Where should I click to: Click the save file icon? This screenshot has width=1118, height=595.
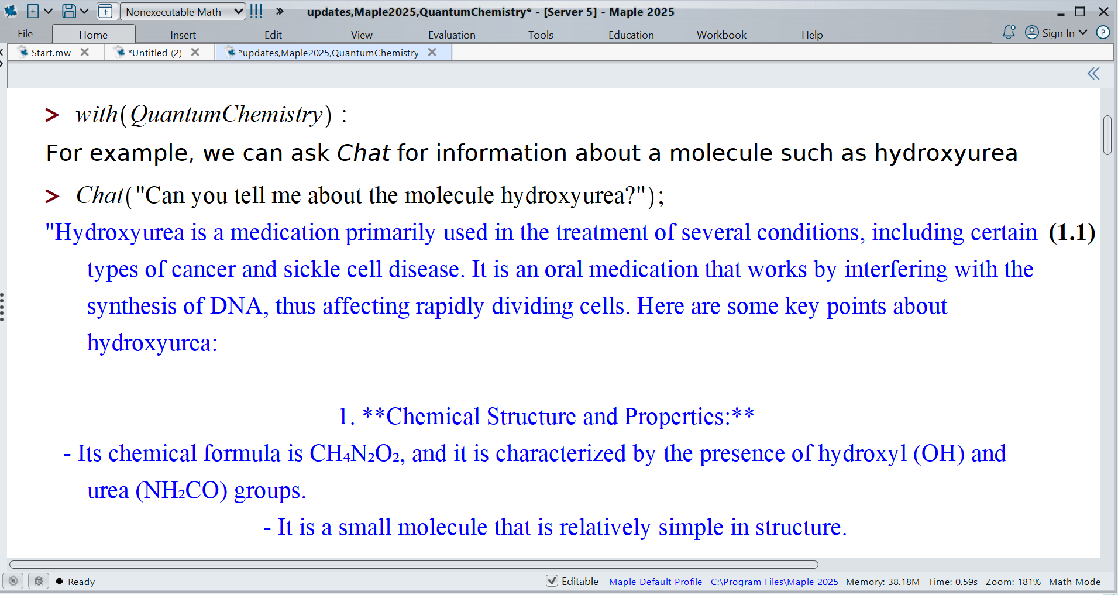point(69,11)
